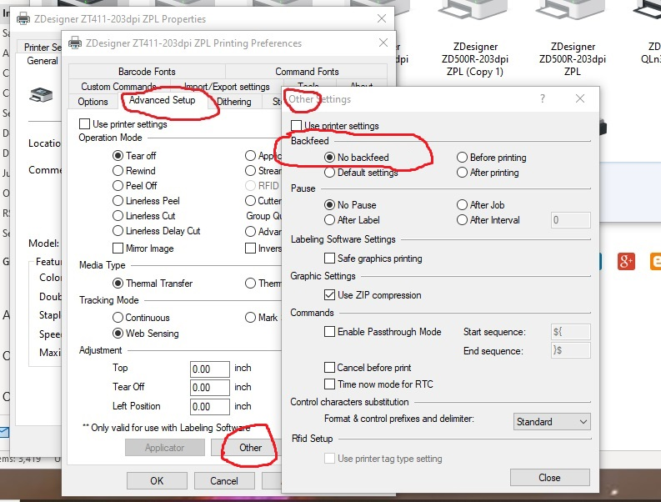Click the Top adjustment field
The height and width of the screenshot is (502, 661).
(209, 369)
